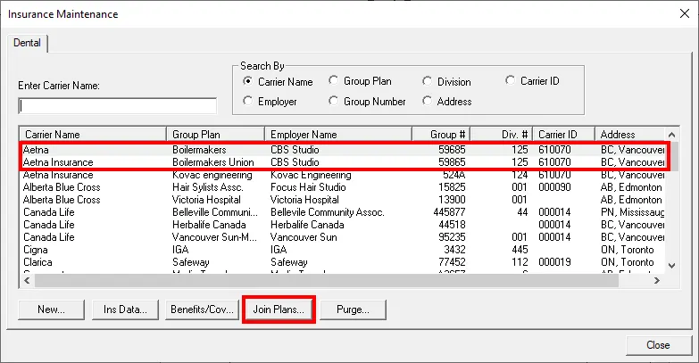Select the Group Plan radio button
Viewport: 699px width, 363px height.
click(x=334, y=80)
